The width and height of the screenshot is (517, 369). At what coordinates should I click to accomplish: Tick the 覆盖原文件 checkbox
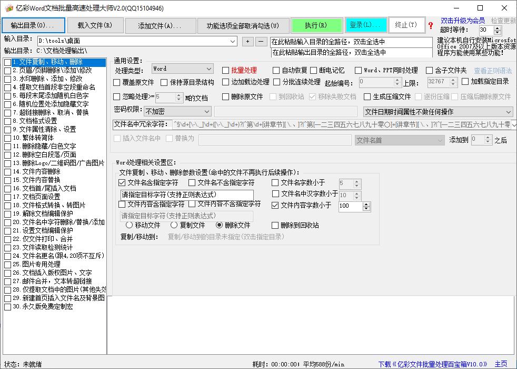pyautogui.click(x=117, y=82)
